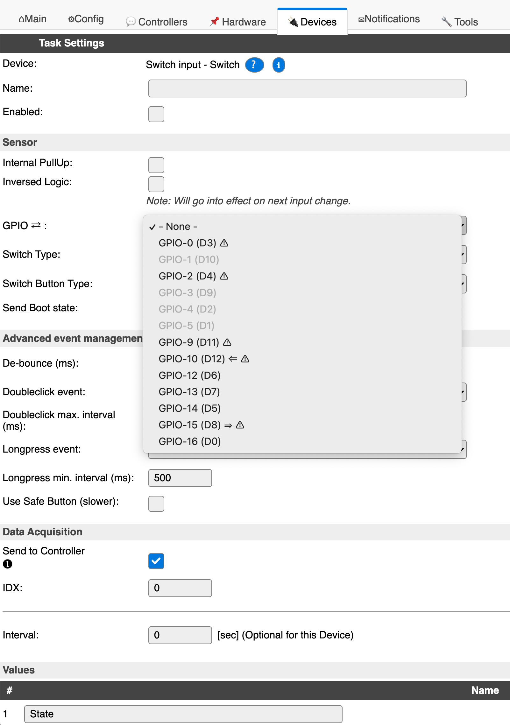Open the Switch Button Type dropdown
This screenshot has height=725, width=510.
pyautogui.click(x=464, y=284)
